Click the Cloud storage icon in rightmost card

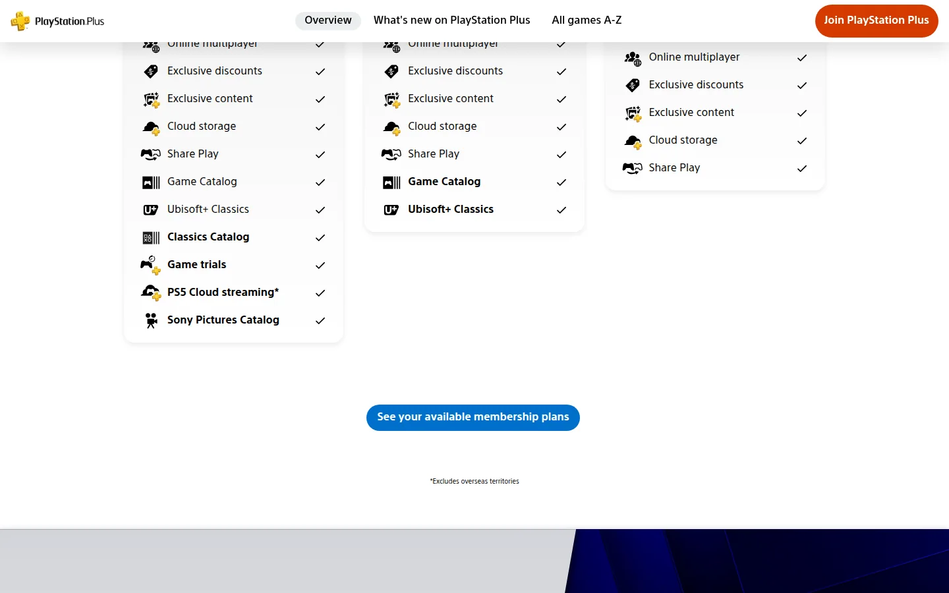[633, 141]
